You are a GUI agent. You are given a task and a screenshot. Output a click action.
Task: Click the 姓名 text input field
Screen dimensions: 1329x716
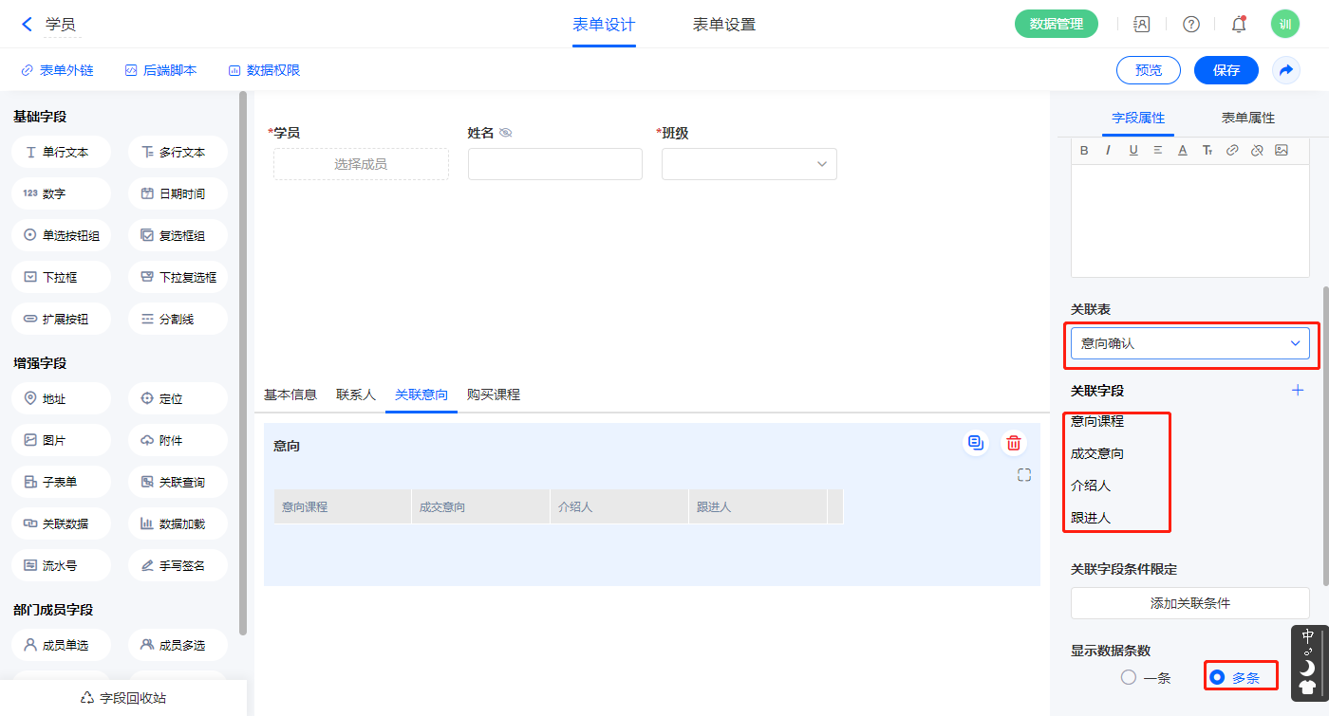[x=554, y=164]
